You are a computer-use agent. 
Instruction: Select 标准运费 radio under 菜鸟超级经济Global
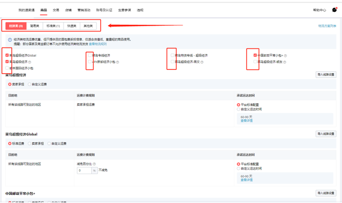(10, 144)
